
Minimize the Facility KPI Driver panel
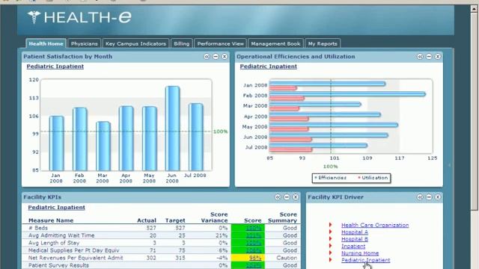tap(429, 197)
